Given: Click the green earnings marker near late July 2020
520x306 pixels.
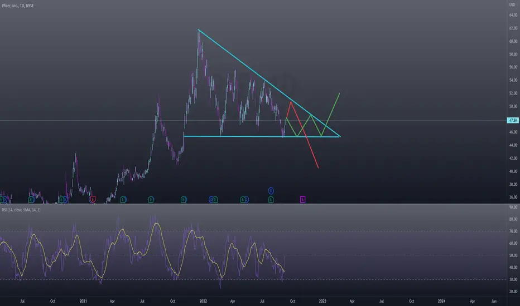Looking at the screenshot, I should coord(31,199).
